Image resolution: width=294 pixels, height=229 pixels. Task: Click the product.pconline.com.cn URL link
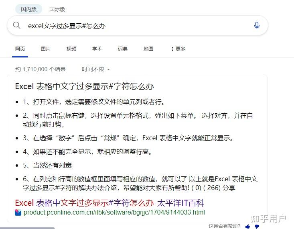pyautogui.click(x=114, y=213)
